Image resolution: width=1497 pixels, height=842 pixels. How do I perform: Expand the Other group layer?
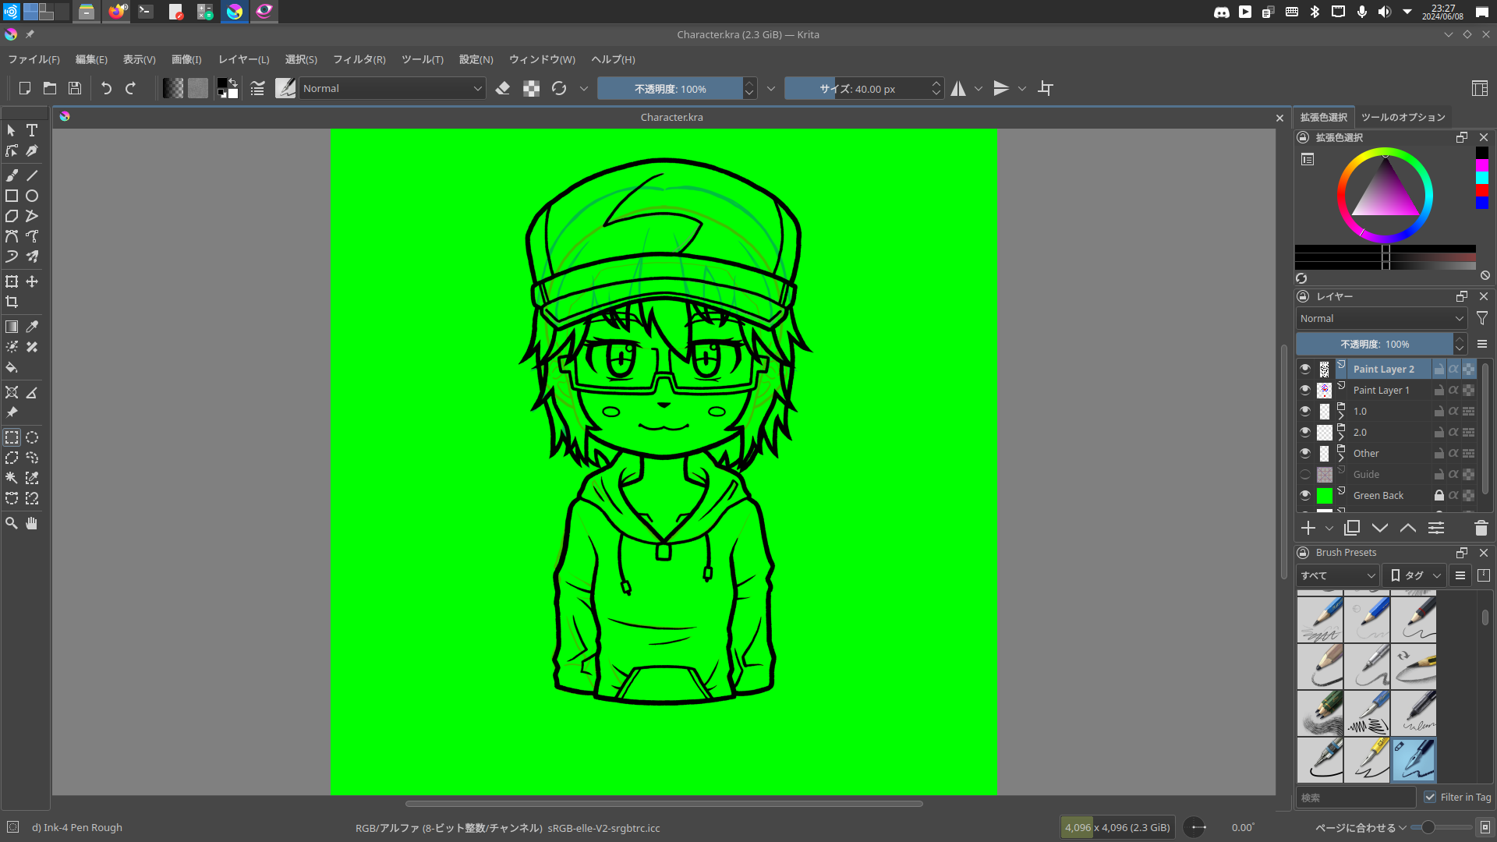point(1341,458)
